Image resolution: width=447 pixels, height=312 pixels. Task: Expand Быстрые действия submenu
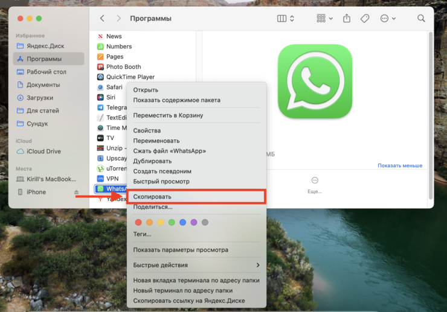[196, 265]
